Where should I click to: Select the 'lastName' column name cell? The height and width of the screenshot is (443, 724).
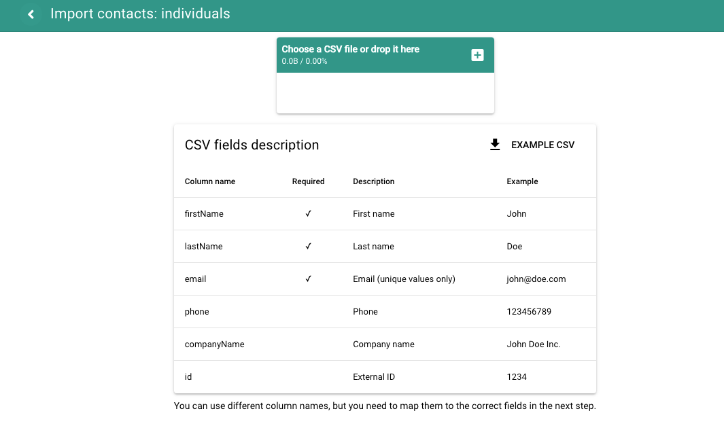click(204, 247)
